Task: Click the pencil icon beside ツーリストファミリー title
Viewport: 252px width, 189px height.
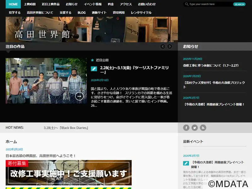Action: pyautogui.click(x=94, y=69)
